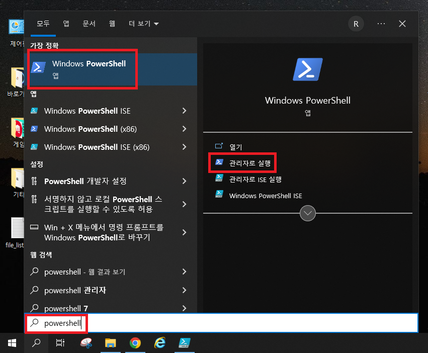This screenshot has height=353, width=428.
Task: Click search icon beside powershell 관리자
Action: point(34,290)
